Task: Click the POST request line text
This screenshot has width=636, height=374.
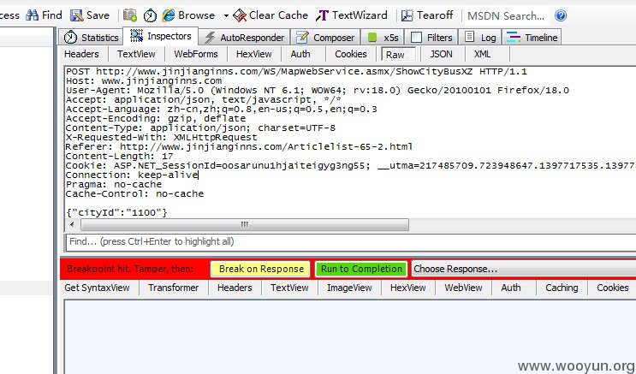Action: (x=296, y=72)
